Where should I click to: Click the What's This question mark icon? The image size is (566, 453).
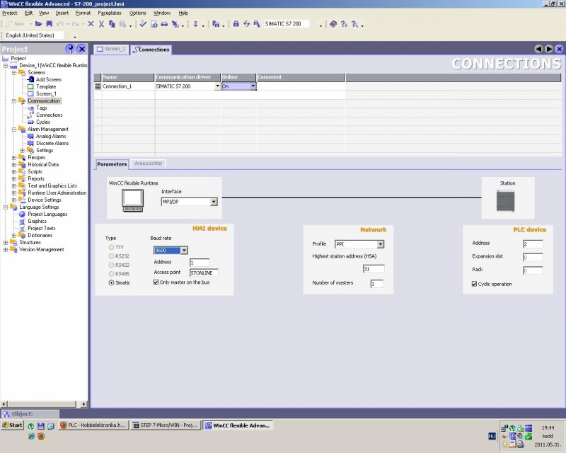[x=344, y=24]
